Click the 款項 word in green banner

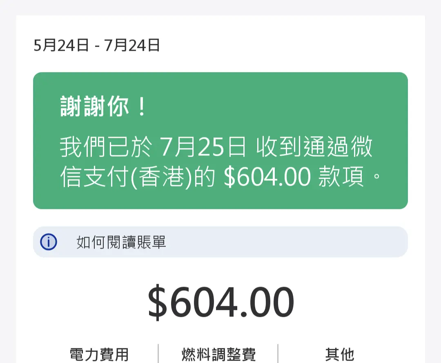pyautogui.click(x=341, y=177)
